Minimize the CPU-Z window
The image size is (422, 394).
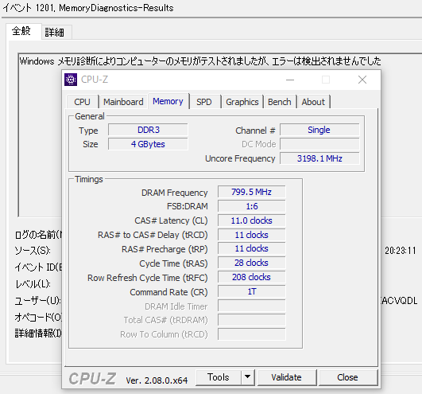290,80
